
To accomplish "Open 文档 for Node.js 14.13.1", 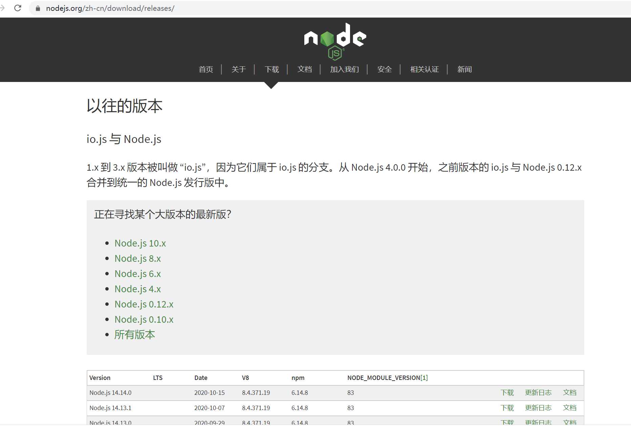I will (570, 408).
